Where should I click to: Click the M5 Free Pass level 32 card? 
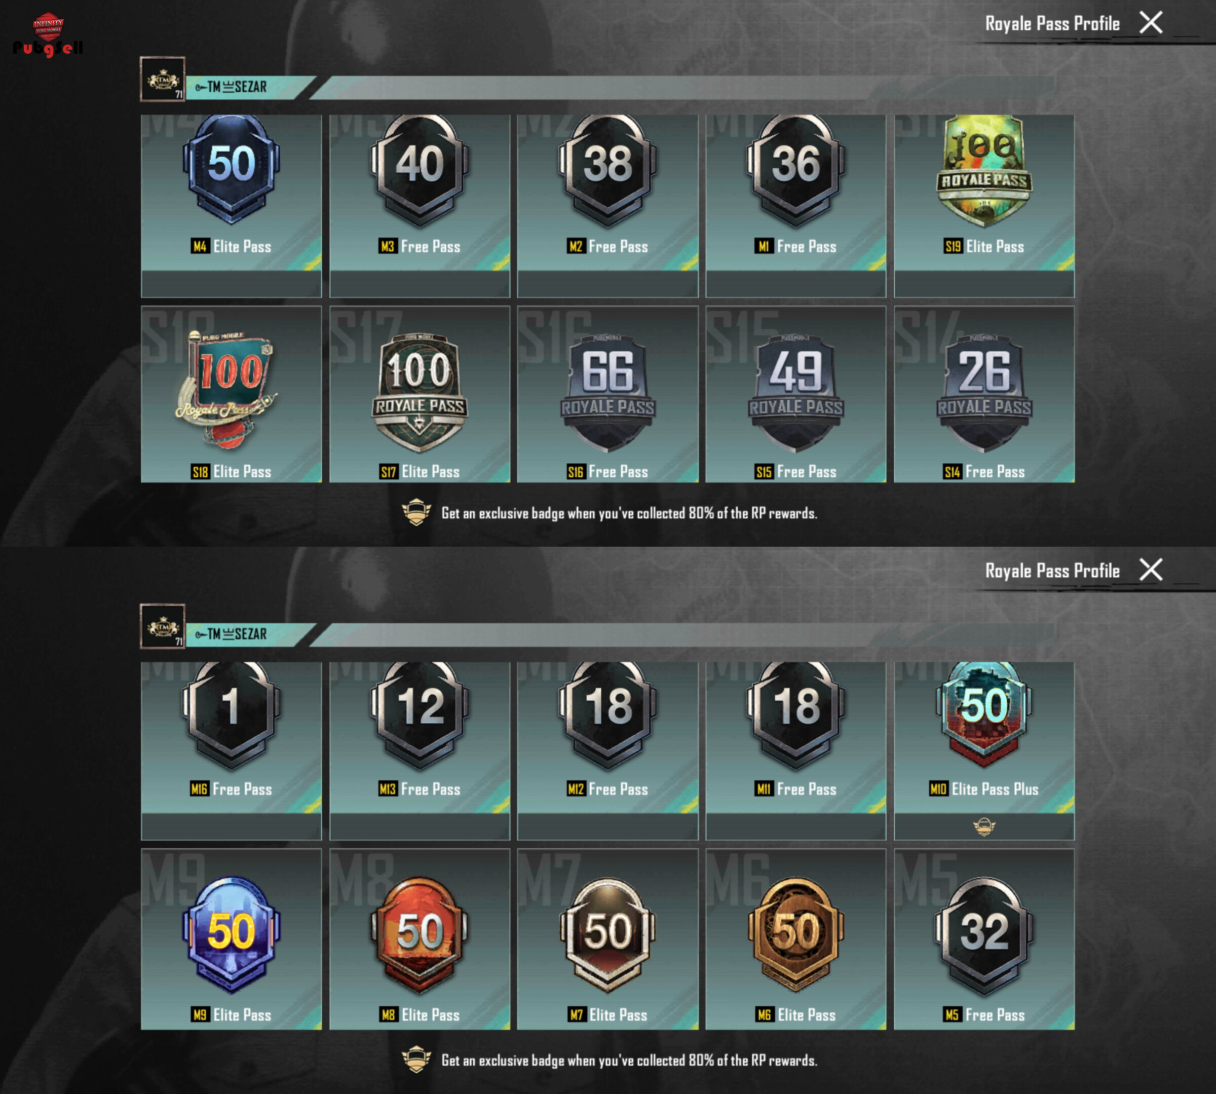[x=984, y=939]
